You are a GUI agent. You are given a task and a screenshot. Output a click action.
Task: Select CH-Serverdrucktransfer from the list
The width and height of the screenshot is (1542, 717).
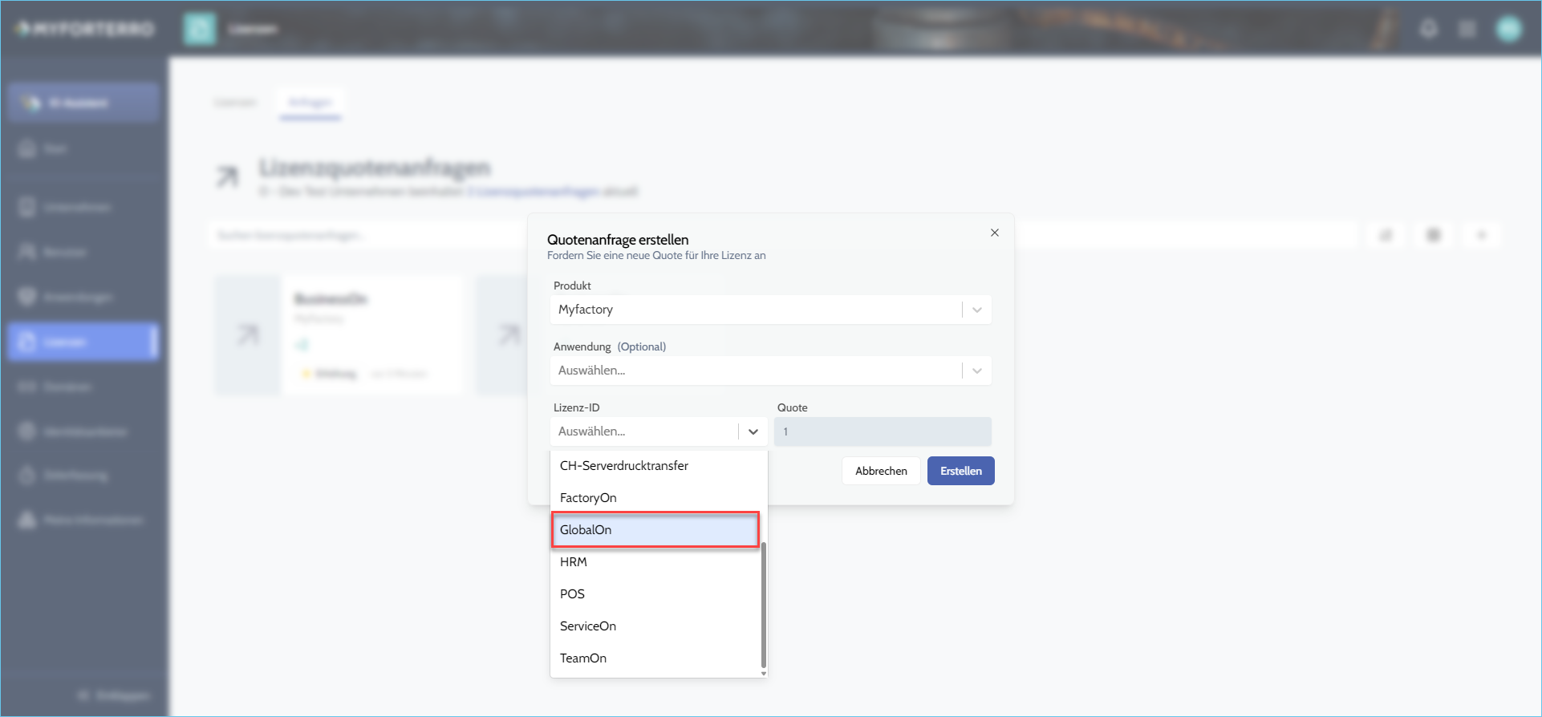(655, 466)
